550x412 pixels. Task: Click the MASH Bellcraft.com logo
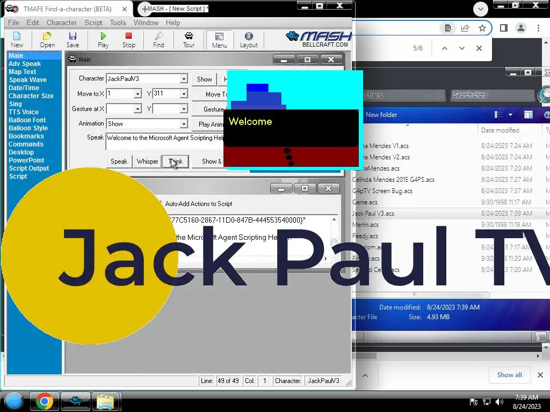point(319,39)
